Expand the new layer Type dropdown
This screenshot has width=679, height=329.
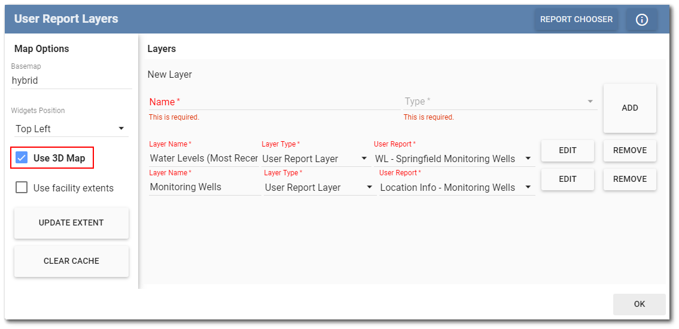pyautogui.click(x=500, y=102)
